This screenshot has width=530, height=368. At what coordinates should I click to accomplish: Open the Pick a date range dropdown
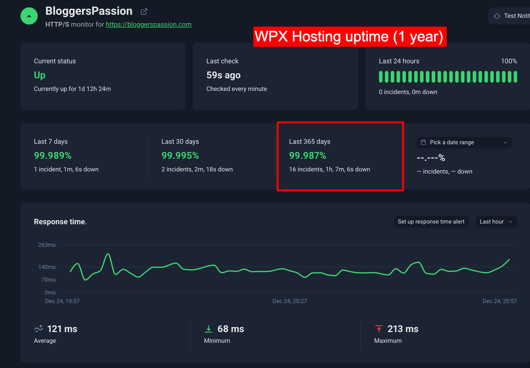pos(464,142)
